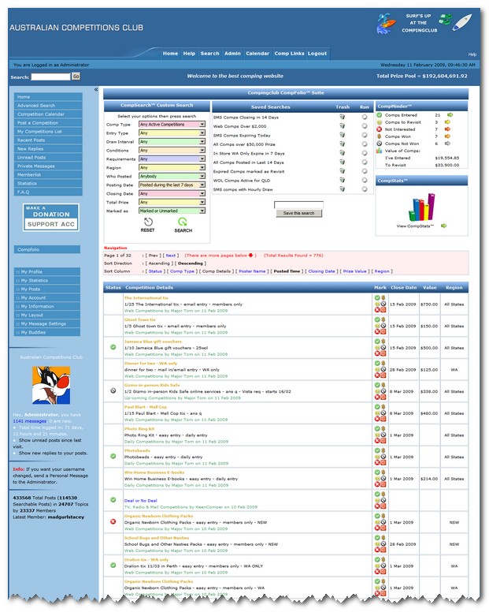
Task: Click the arrow beside Not Interested
Action: 448,129
